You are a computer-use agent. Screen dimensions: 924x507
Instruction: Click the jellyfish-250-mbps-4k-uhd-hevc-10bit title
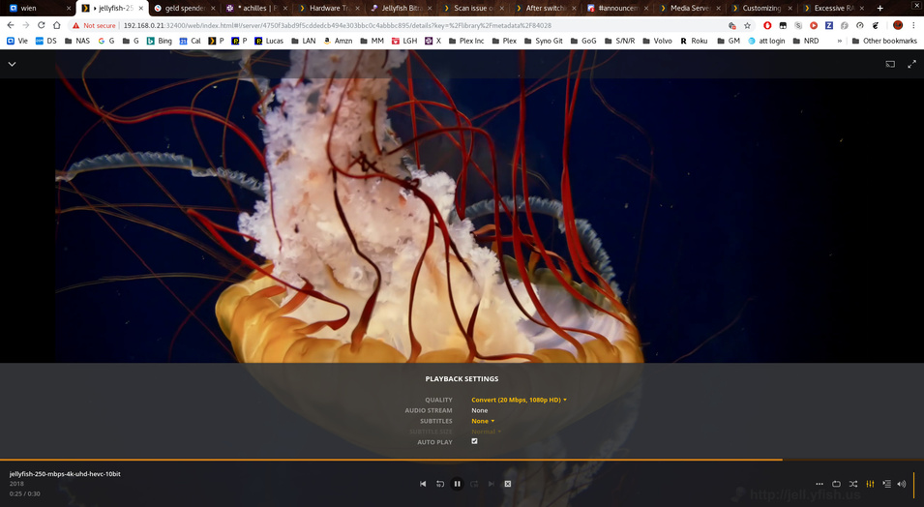click(x=65, y=473)
